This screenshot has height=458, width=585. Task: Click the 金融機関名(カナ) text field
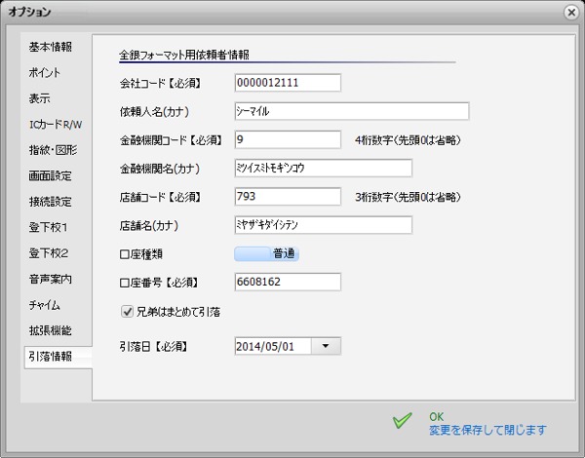click(324, 168)
